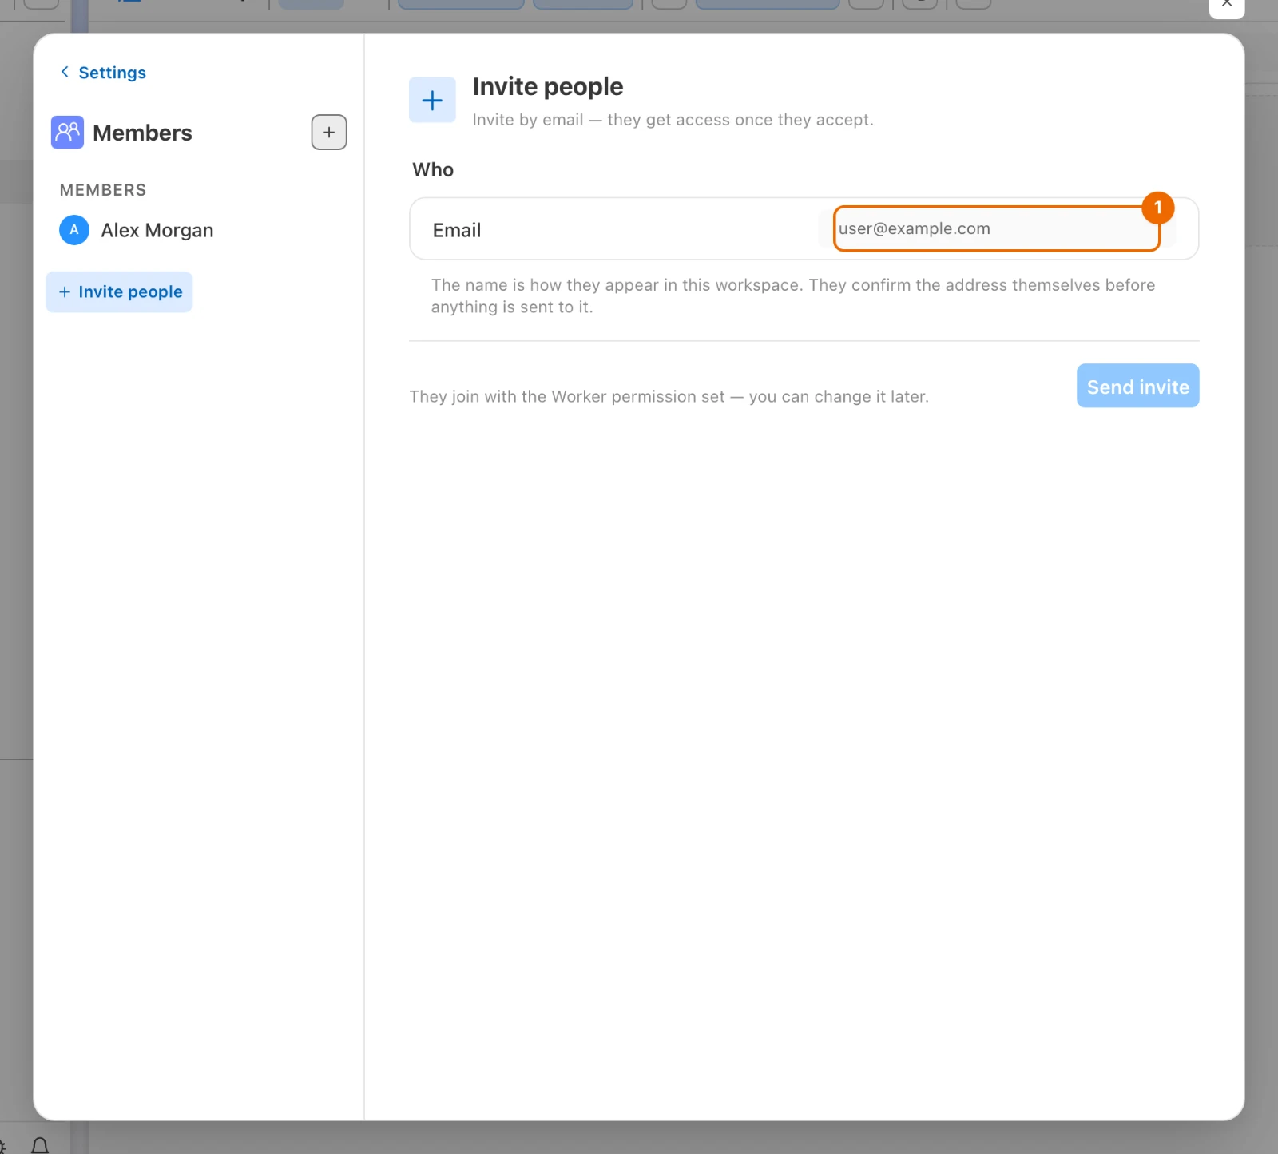
Task: Click the 'Invite people' heading text
Action: coord(548,86)
